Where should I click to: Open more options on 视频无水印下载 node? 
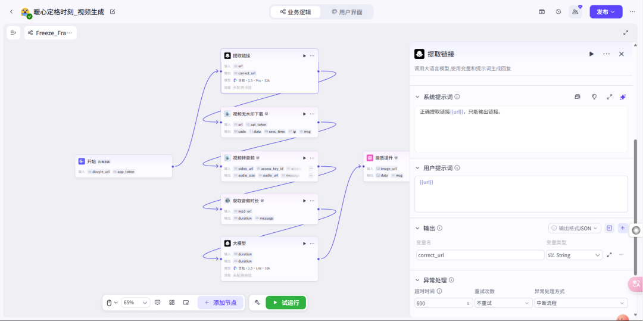(x=312, y=114)
